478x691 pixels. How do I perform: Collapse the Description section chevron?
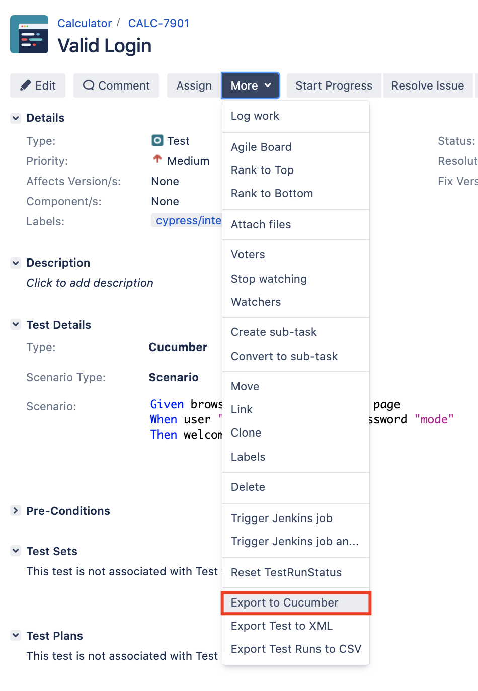tap(16, 263)
